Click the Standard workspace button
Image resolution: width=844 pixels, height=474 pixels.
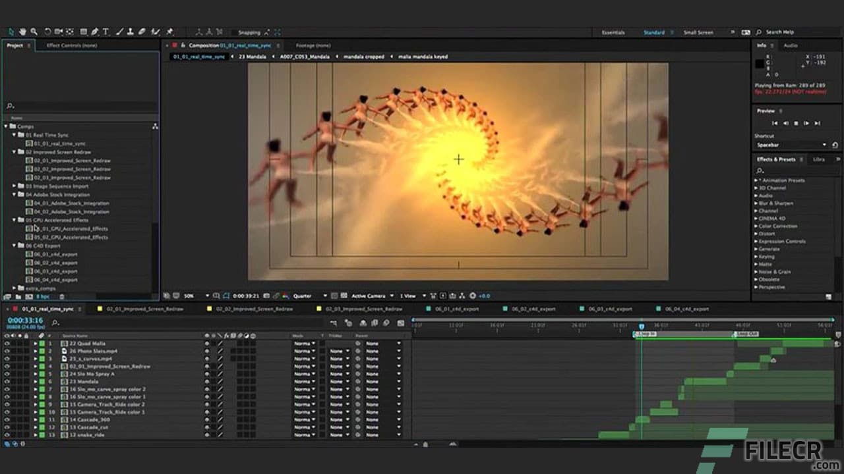coord(653,32)
